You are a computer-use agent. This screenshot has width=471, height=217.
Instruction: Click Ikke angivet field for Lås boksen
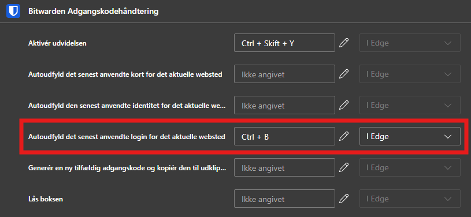point(284,199)
